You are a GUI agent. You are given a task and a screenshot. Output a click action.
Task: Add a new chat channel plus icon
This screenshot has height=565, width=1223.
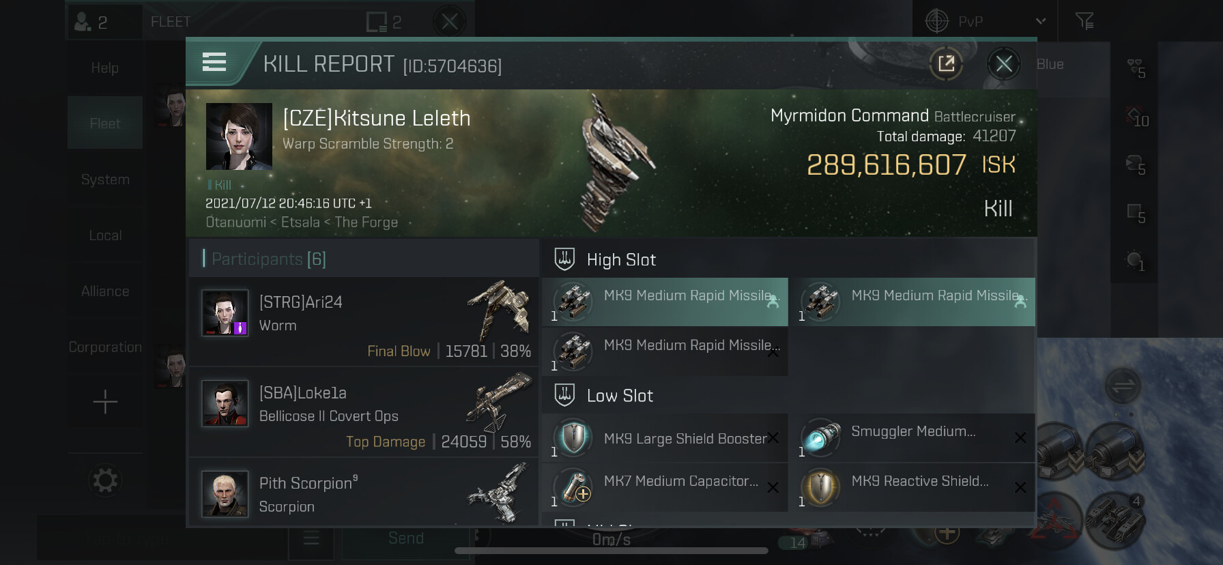tap(105, 402)
